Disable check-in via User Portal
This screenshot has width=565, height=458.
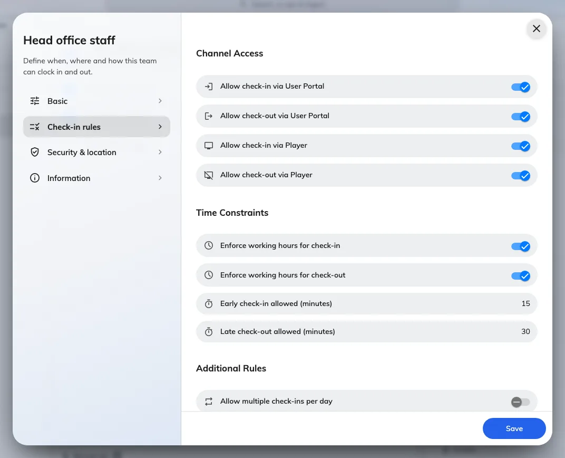pyautogui.click(x=520, y=87)
